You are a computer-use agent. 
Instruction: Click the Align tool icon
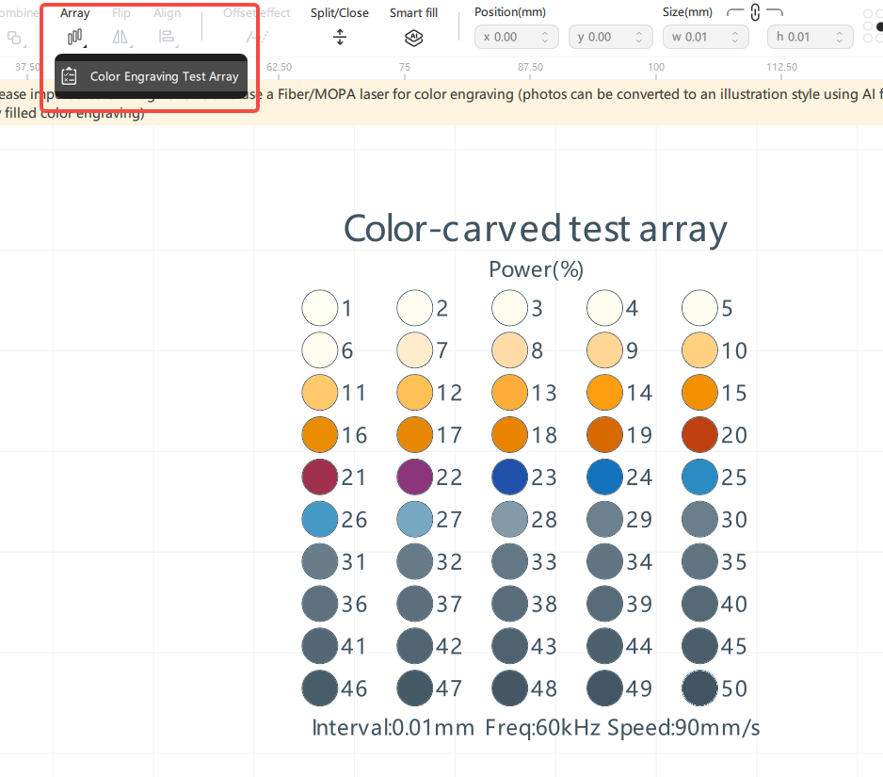pyautogui.click(x=167, y=37)
